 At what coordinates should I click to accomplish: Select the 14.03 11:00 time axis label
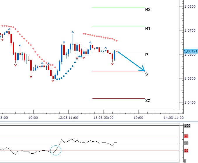click(x=174, y=117)
